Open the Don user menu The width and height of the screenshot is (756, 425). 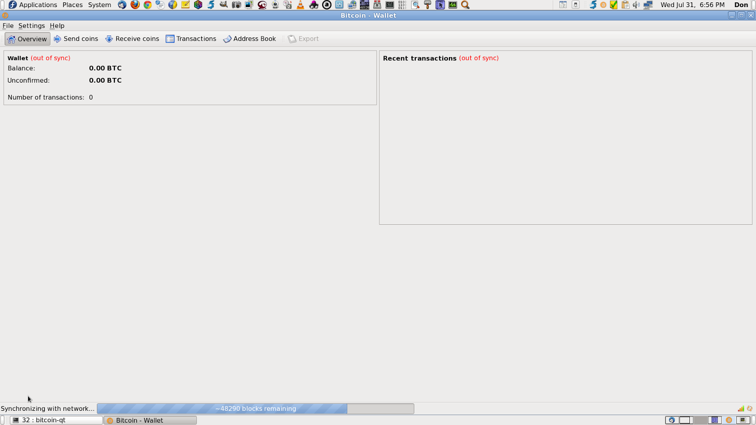click(741, 5)
